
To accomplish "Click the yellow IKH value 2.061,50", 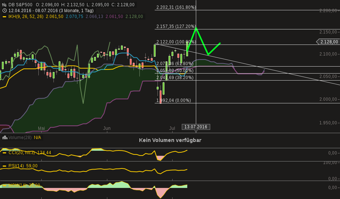I will pyautogui.click(x=55, y=17).
